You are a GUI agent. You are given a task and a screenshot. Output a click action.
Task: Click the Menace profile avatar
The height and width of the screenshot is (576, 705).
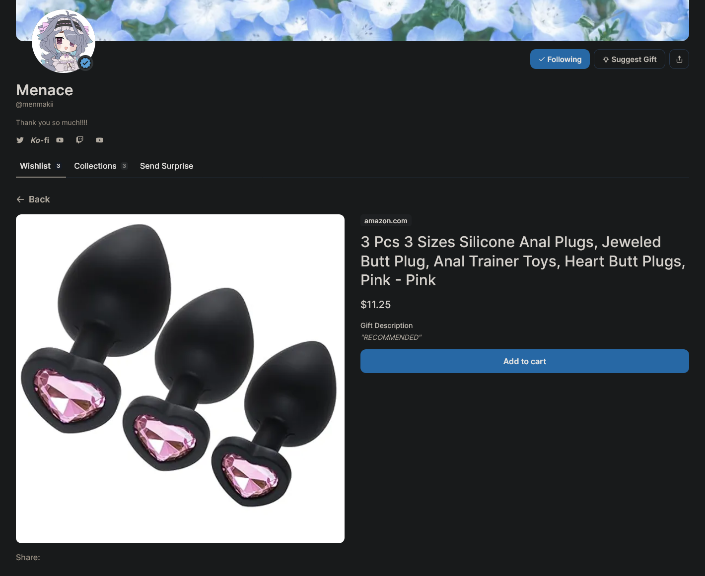64,41
